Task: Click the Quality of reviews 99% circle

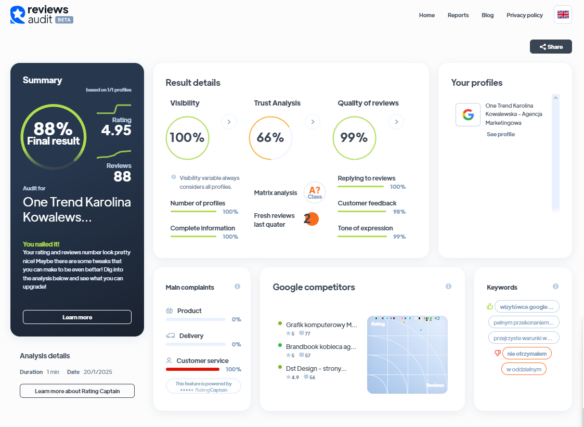Action: [x=354, y=138]
